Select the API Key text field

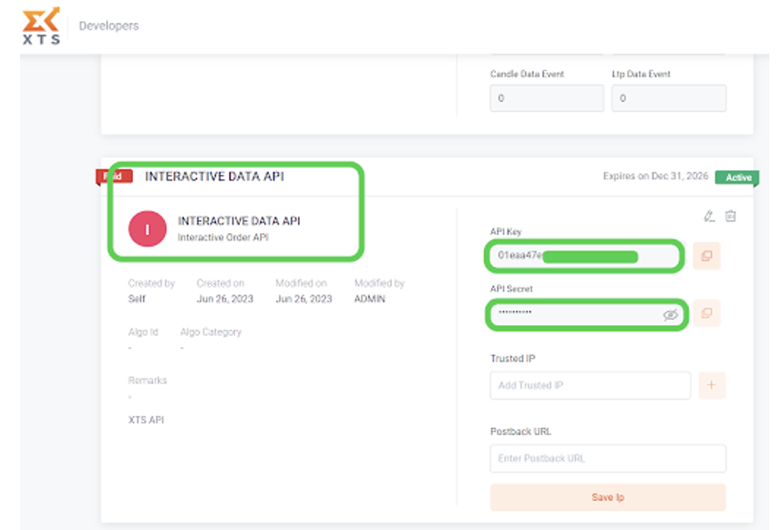point(583,256)
